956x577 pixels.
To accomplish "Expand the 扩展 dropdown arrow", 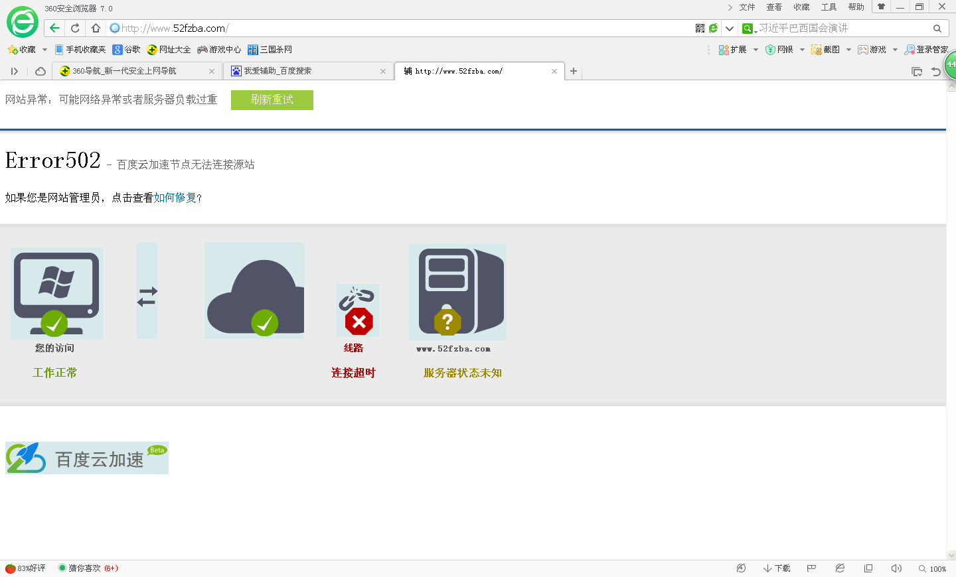I will point(756,50).
